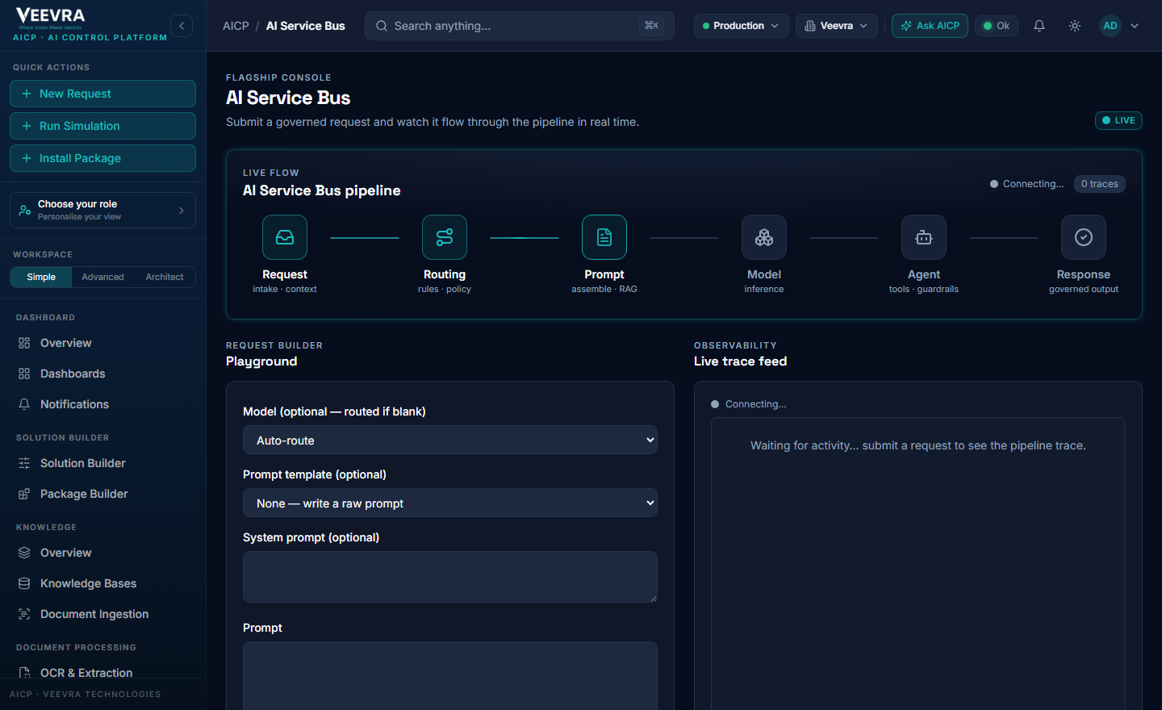Navigate to Solution Builder
This screenshot has width=1162, height=710.
102,463
